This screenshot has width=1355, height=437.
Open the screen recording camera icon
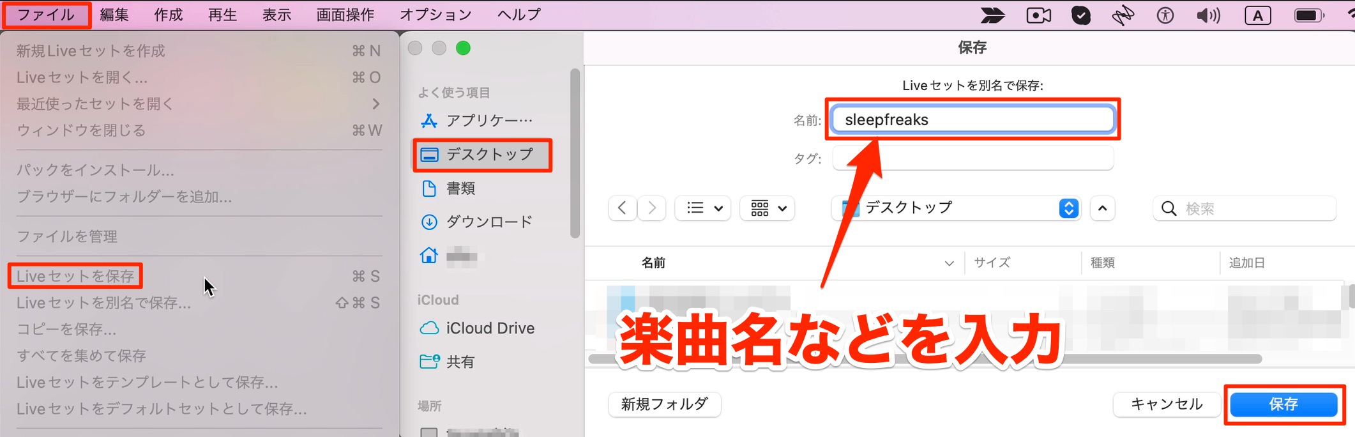tap(1039, 15)
